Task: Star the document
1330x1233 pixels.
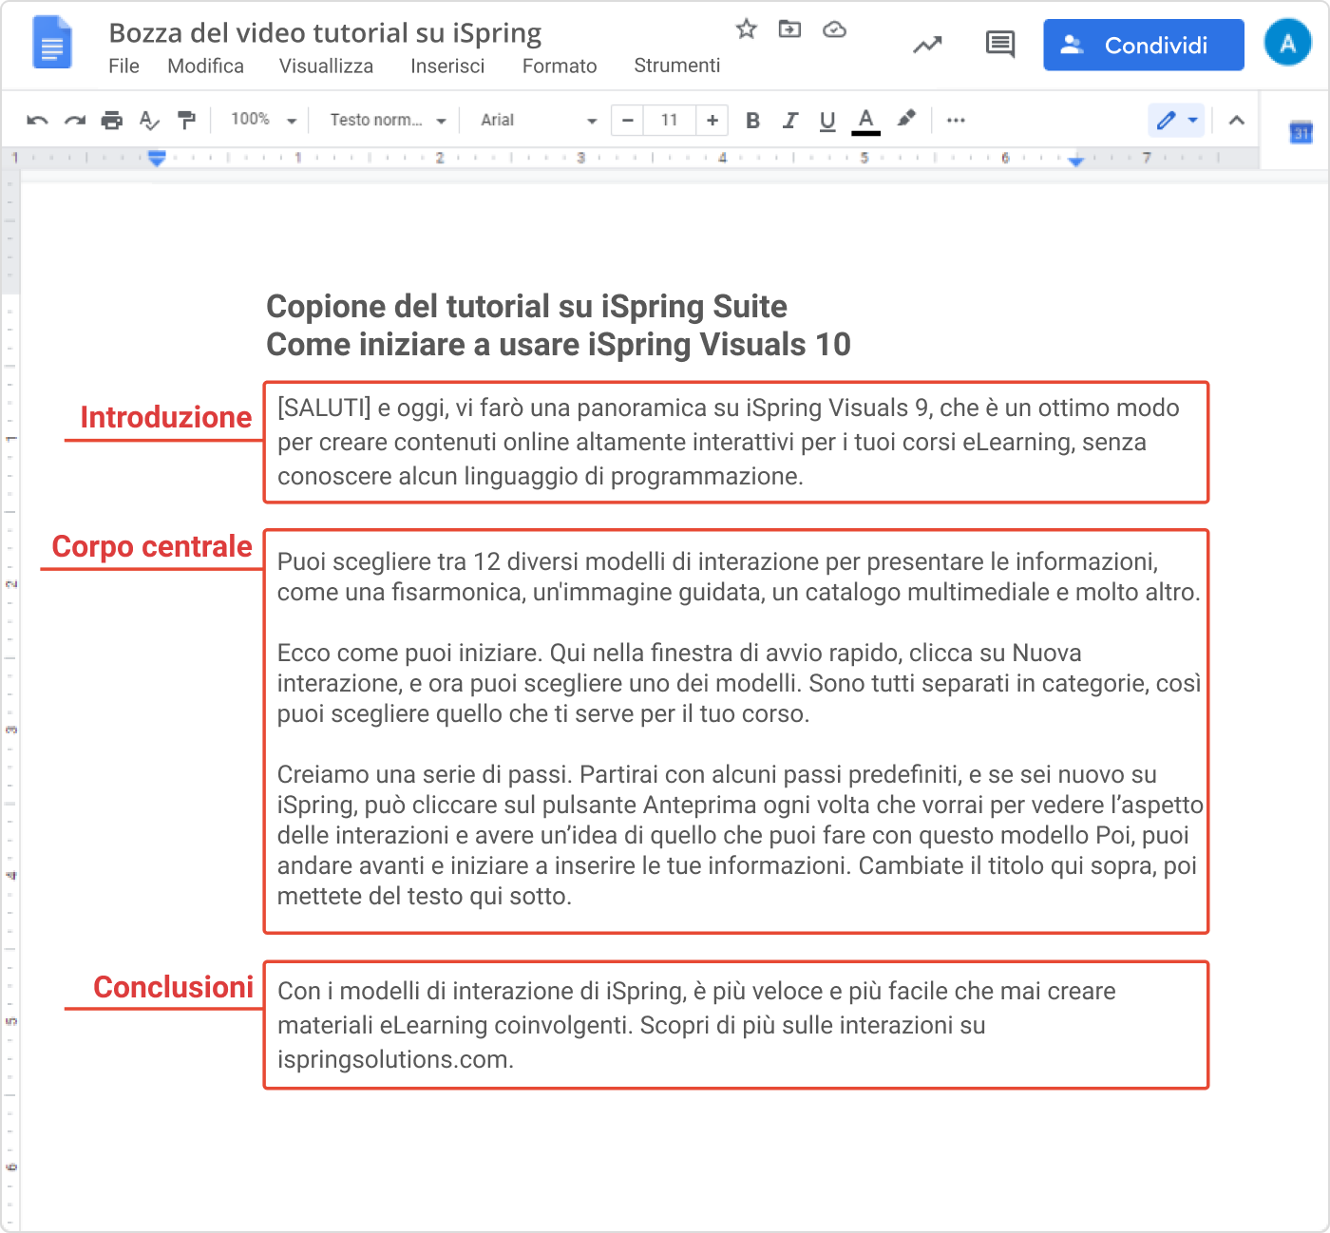Action: 747,29
